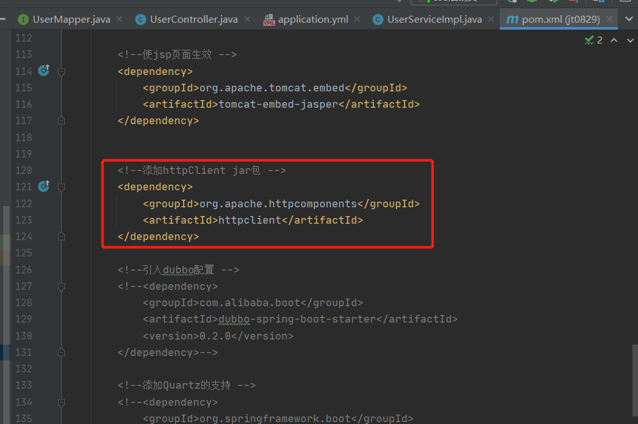Collapse the dependency block at line 114
The image size is (638, 424).
click(x=61, y=72)
